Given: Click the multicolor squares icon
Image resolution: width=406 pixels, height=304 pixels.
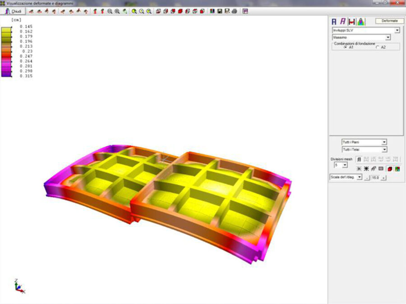Looking at the screenshot, I should click(397, 168).
